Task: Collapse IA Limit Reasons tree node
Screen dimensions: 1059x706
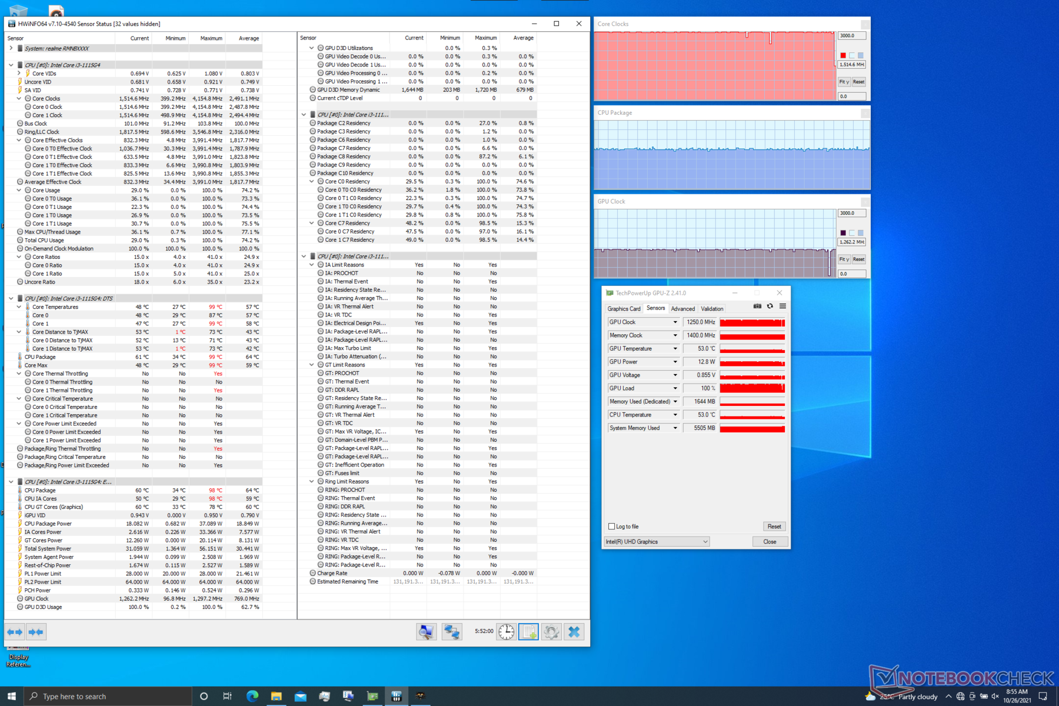Action: coord(312,265)
